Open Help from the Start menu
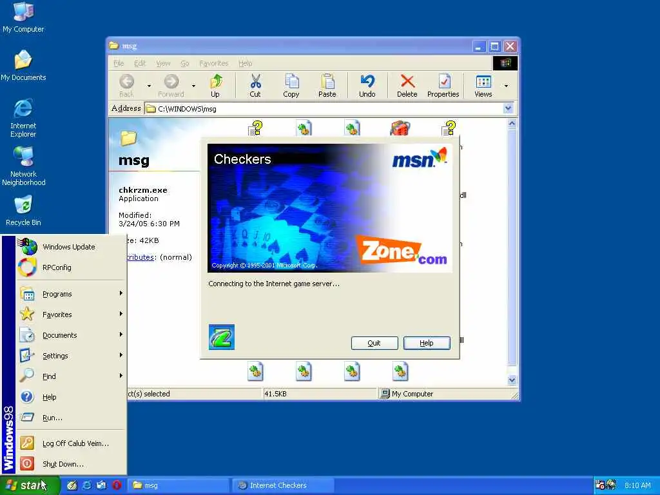Image resolution: width=660 pixels, height=495 pixels. click(72, 397)
